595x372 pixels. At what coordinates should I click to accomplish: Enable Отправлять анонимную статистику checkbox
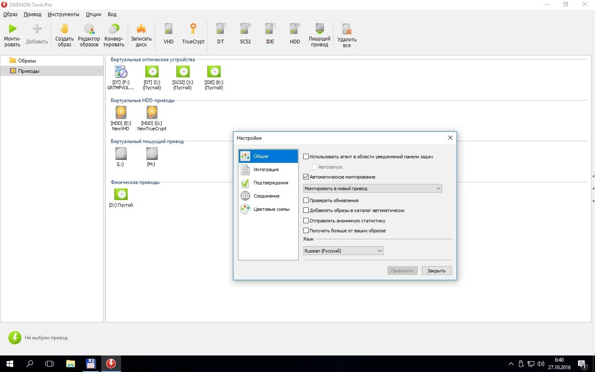pos(306,221)
